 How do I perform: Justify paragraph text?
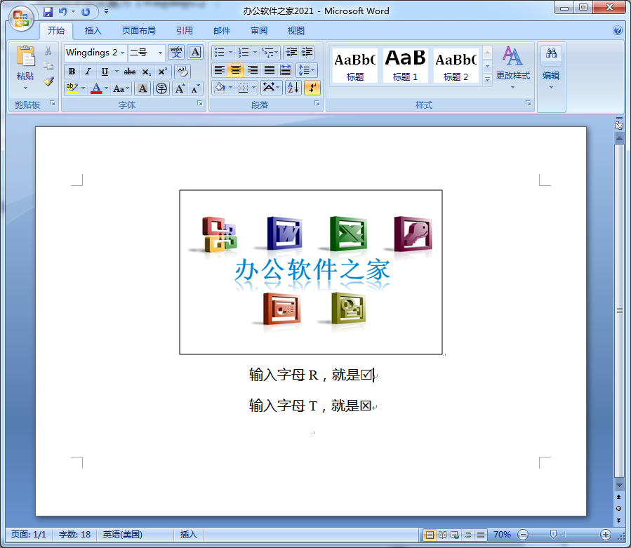(270, 70)
